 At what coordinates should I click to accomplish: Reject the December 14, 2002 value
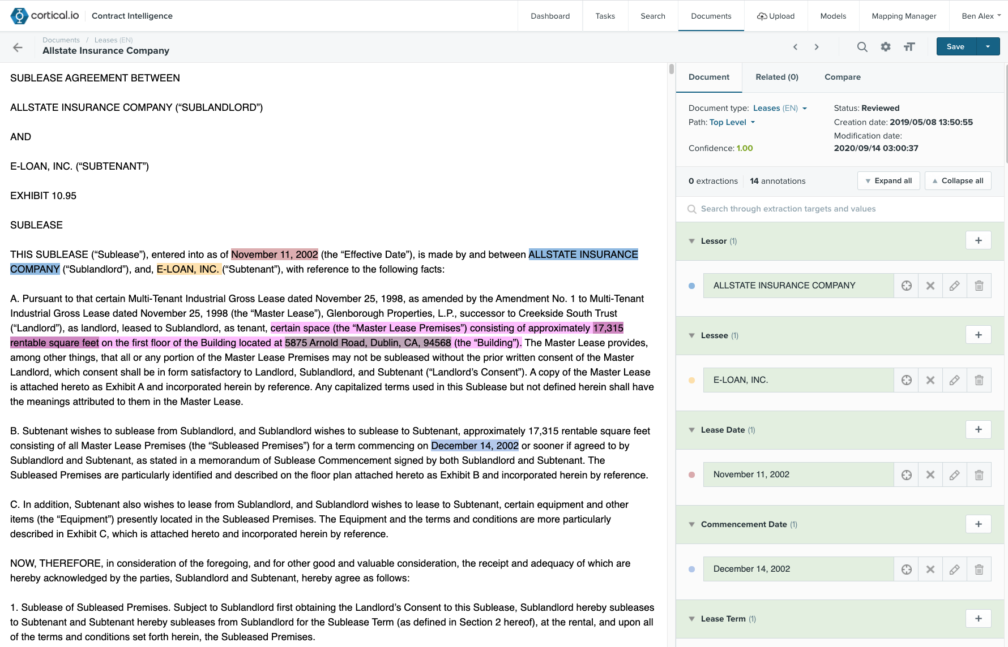click(x=930, y=569)
